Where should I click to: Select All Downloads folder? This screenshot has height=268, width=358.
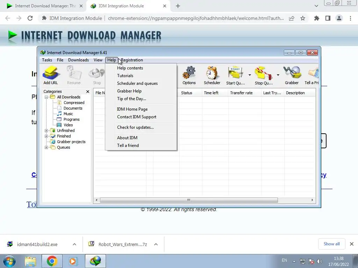(69, 97)
